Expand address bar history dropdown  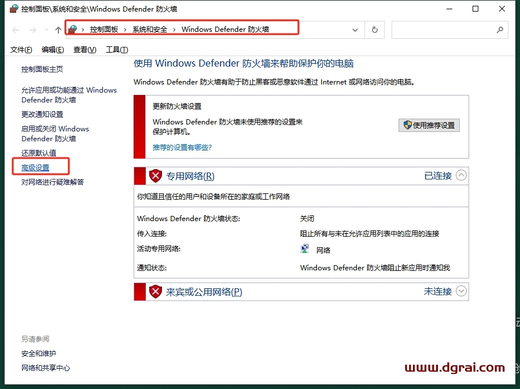coord(355,30)
